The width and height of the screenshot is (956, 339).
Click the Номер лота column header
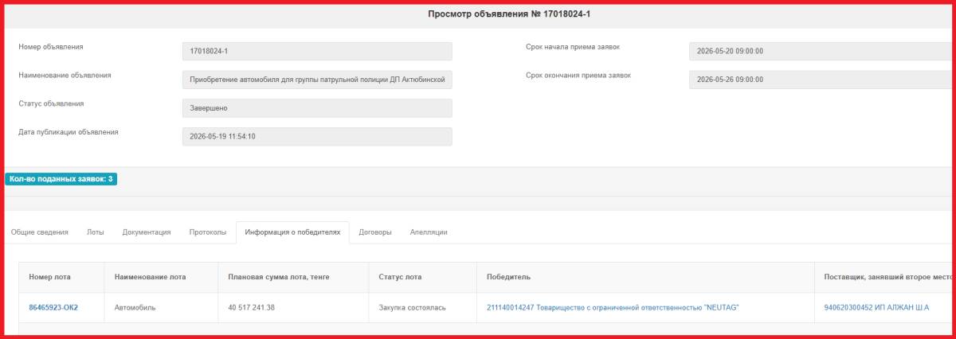coord(49,277)
